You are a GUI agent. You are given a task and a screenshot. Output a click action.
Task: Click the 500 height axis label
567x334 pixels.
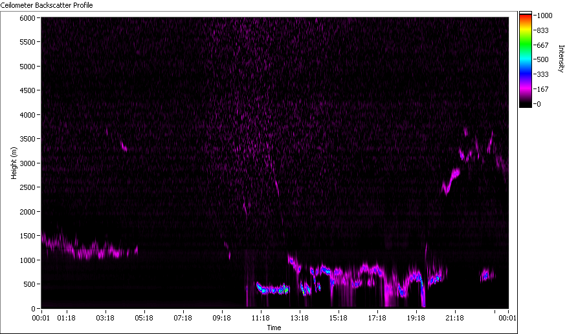(x=29, y=284)
